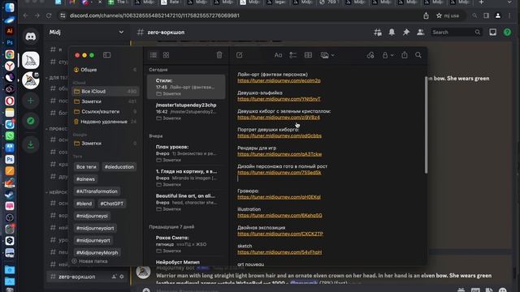This screenshot has width=520, height=292.
Task: Open tuner link under Рендеры для игр
Action: [x=279, y=154]
